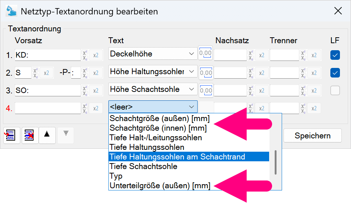Enable the LF checkbox in row 3

point(335,90)
